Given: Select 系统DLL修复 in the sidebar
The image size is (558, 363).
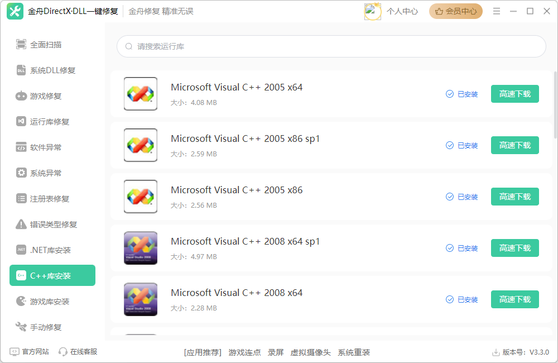Looking at the screenshot, I should 52,70.
